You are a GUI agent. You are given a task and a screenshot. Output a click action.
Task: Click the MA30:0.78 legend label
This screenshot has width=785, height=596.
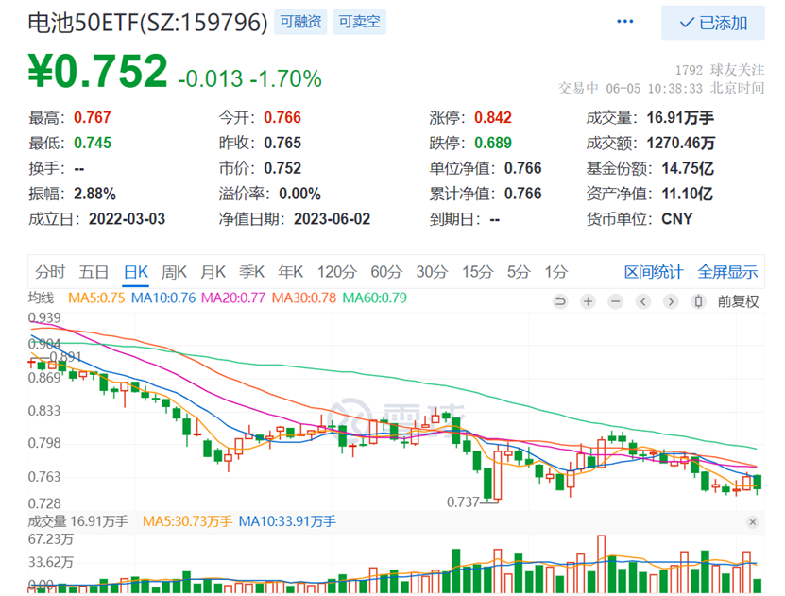[304, 298]
